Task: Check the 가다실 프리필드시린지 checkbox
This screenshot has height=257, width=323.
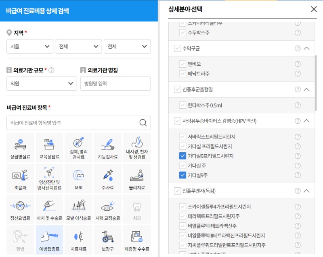Action: pyautogui.click(x=182, y=146)
